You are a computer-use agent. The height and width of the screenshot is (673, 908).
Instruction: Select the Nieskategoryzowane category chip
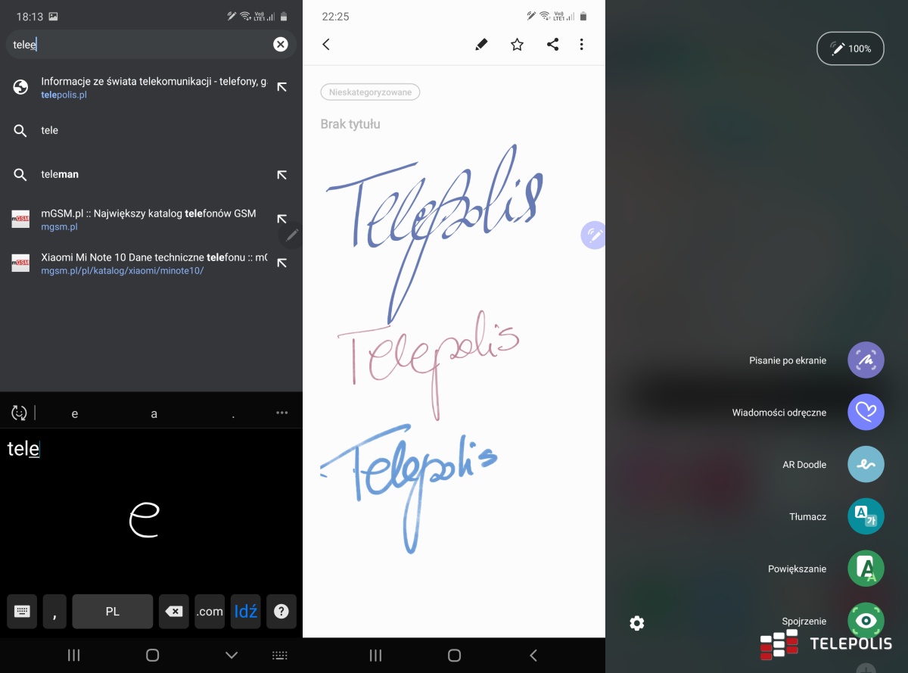(370, 92)
